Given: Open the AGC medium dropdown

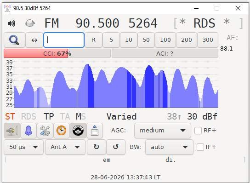Looking at the screenshot, I should [x=163, y=131].
